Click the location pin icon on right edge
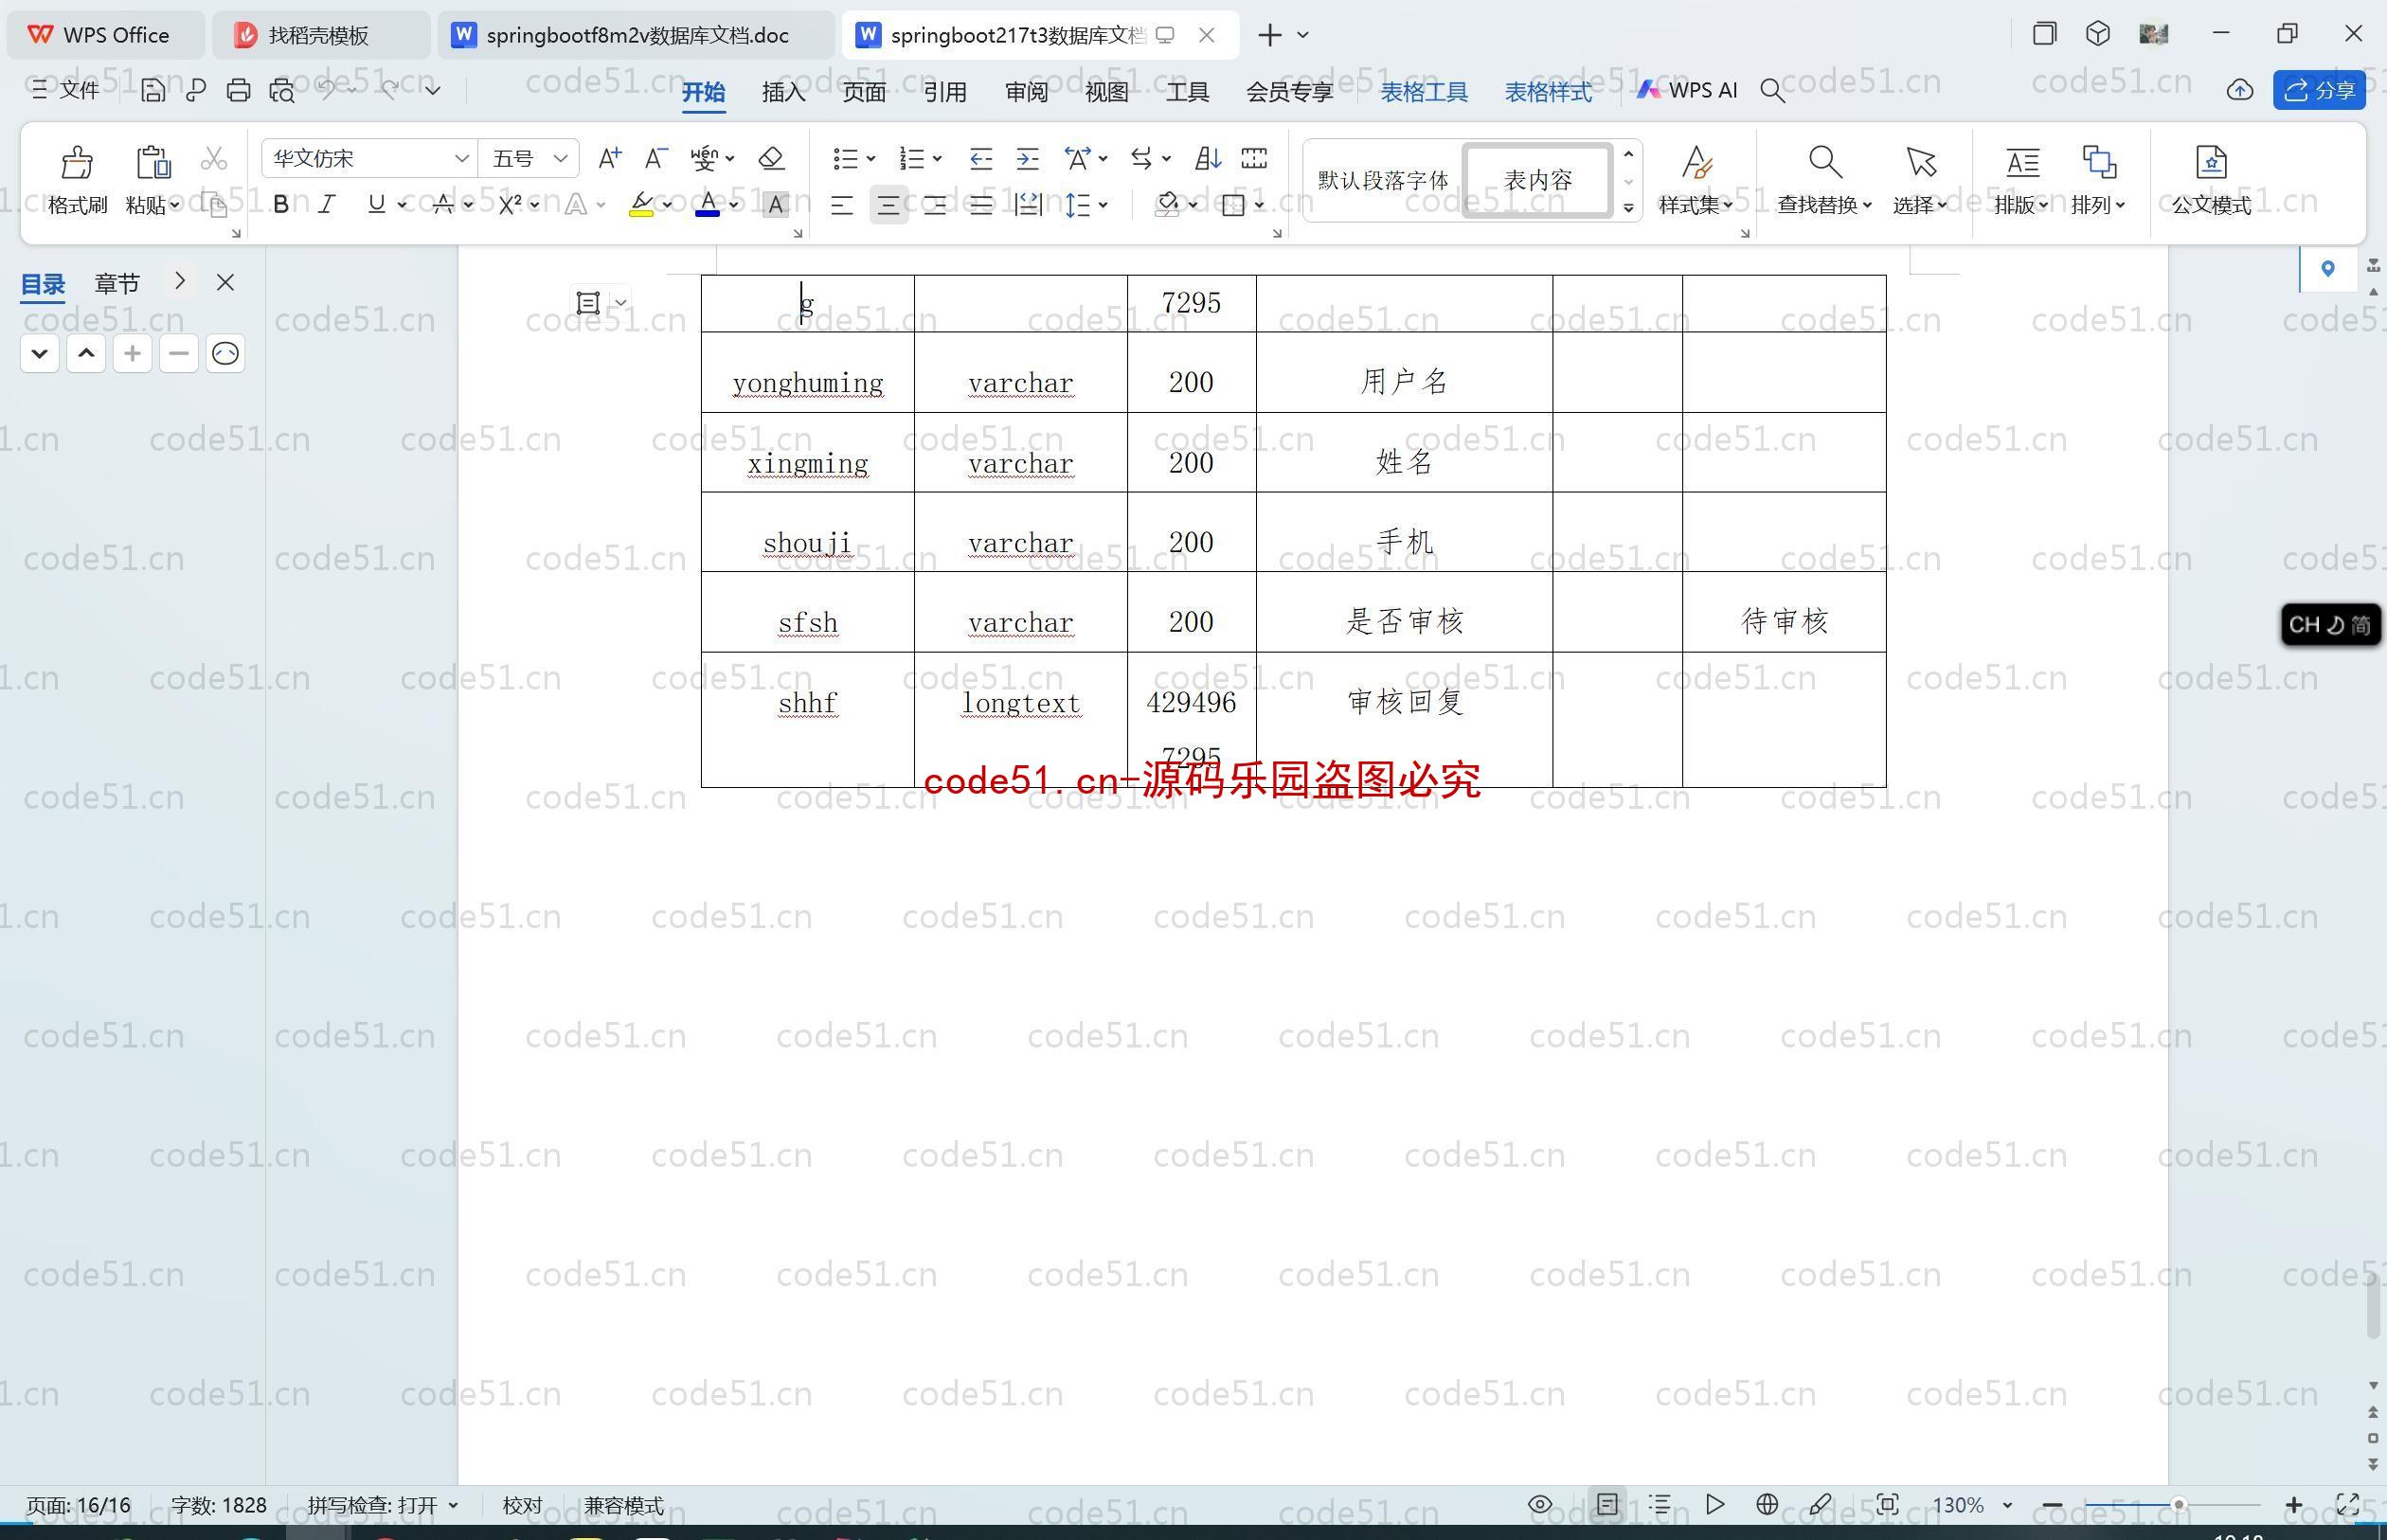2387x1540 pixels. [2328, 268]
